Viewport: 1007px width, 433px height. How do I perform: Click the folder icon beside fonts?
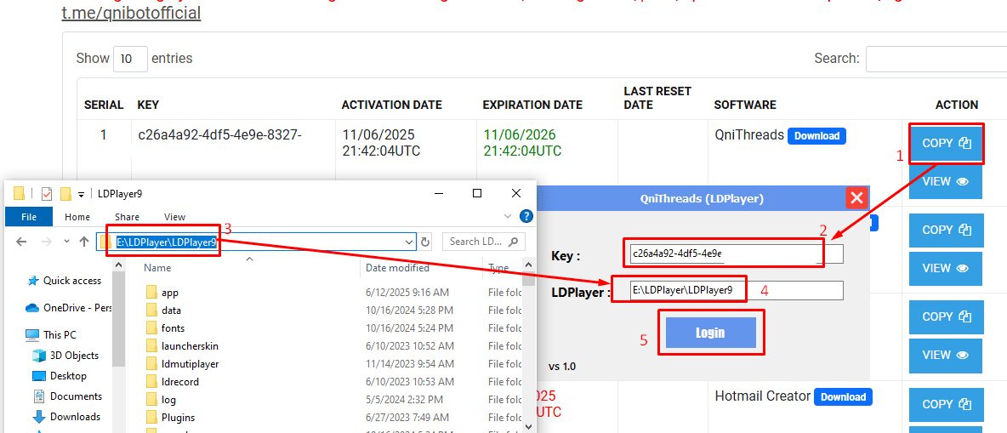click(151, 328)
